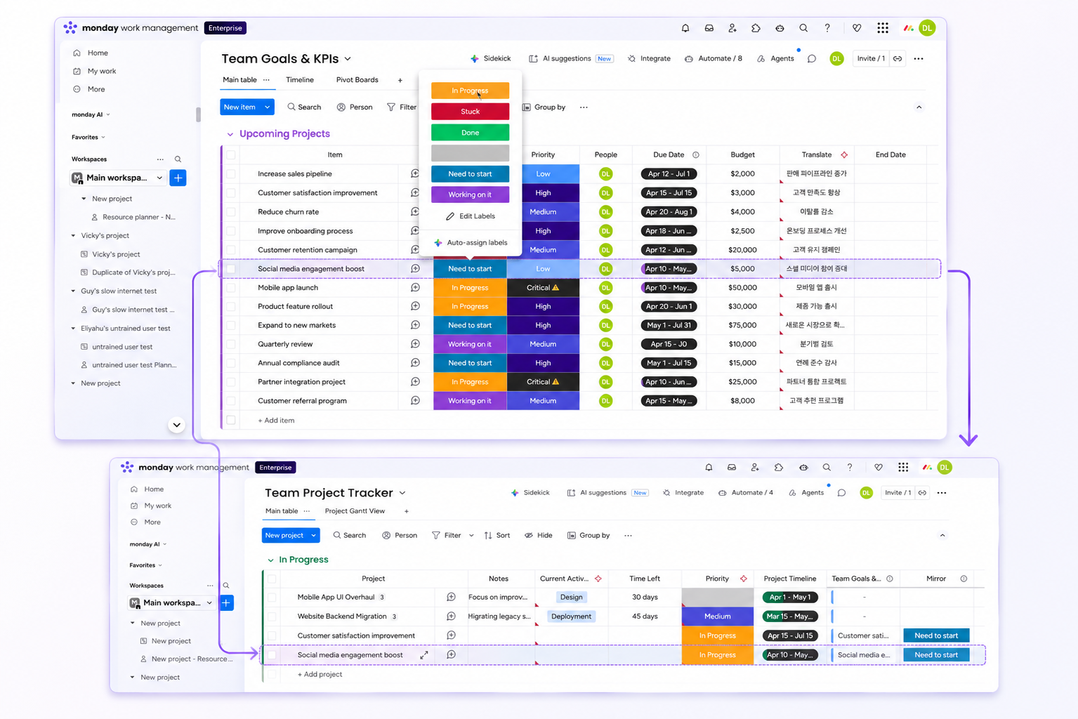Open board discussion bubble icon in Team Goals & KPIs header
Viewport: 1078px width, 719px height.
coord(812,58)
